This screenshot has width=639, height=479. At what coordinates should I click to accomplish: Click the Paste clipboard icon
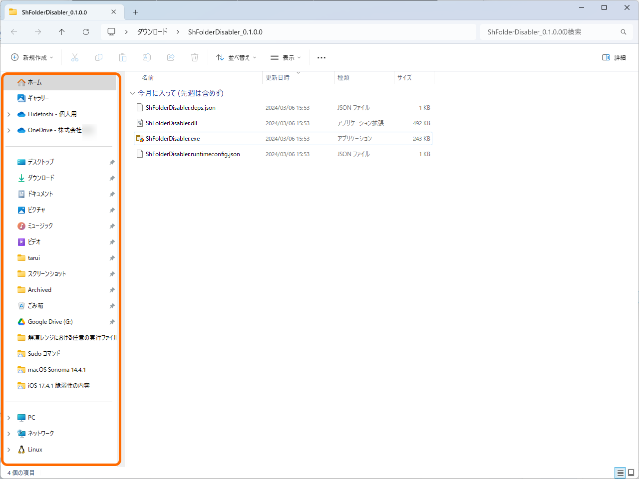123,58
